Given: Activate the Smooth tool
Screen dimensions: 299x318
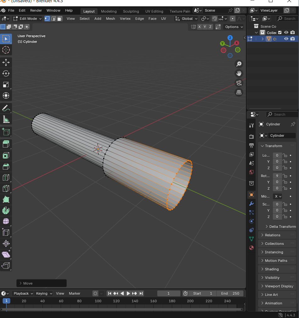Looking at the screenshot, I should pyautogui.click(x=6, y=222).
